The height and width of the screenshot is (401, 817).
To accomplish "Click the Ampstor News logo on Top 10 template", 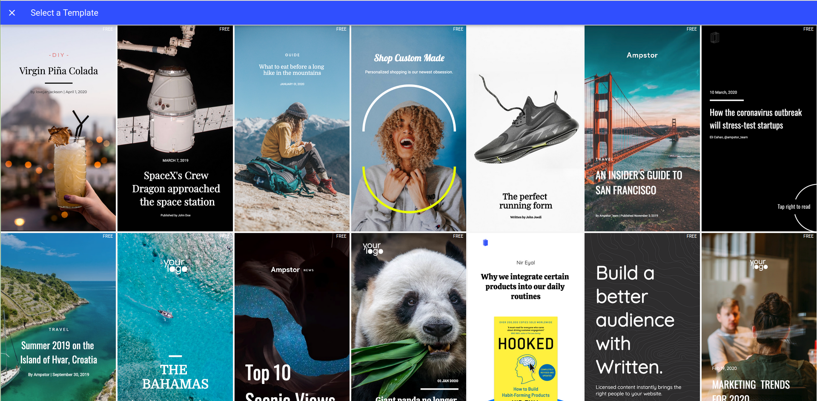I will pos(292,270).
